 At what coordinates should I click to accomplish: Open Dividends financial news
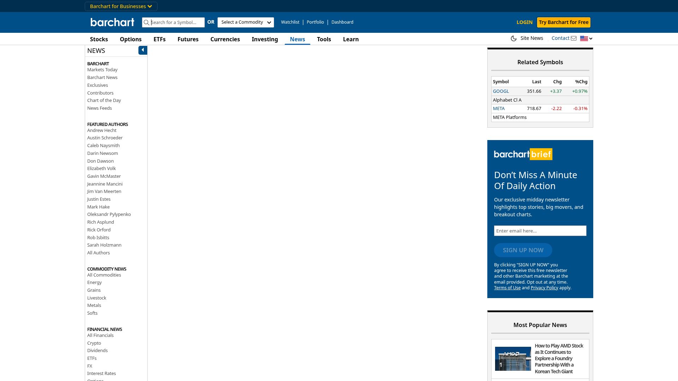point(97,351)
